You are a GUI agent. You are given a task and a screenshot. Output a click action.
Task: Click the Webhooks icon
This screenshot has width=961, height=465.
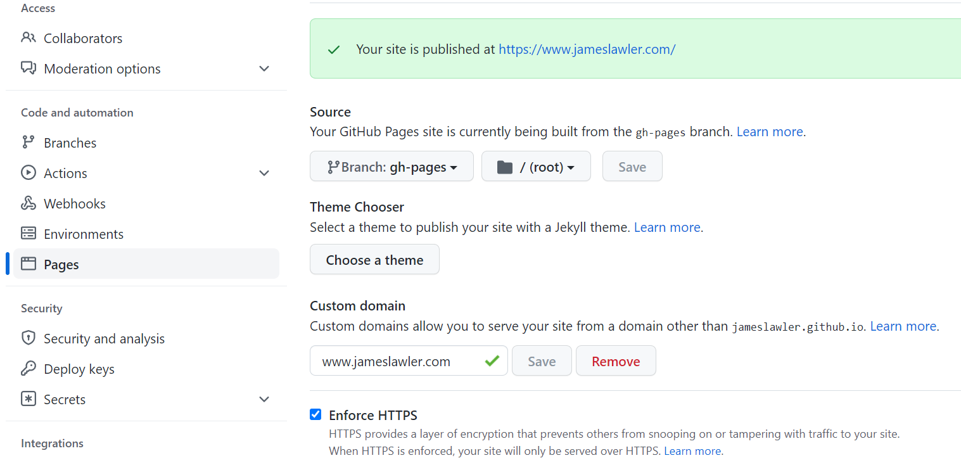[29, 203]
